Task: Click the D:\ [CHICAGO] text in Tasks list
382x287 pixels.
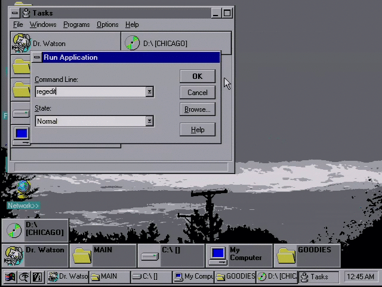Action: pyautogui.click(x=165, y=44)
